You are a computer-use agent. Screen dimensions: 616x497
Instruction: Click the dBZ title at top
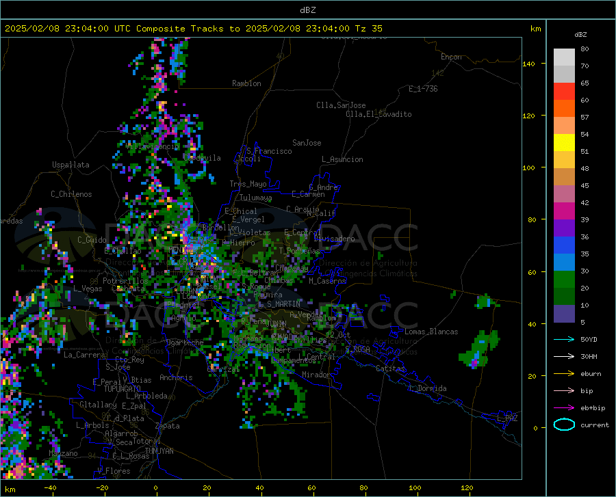307,10
